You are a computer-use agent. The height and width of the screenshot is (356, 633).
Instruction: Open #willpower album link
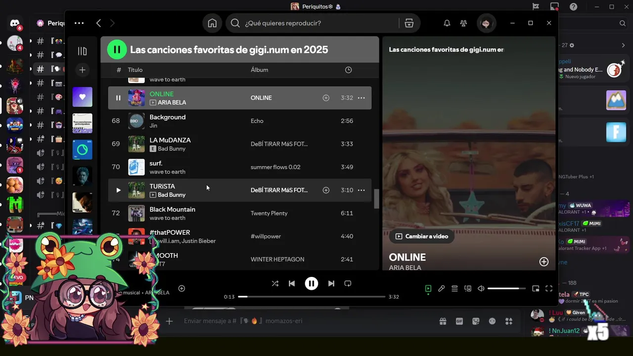[266, 236]
